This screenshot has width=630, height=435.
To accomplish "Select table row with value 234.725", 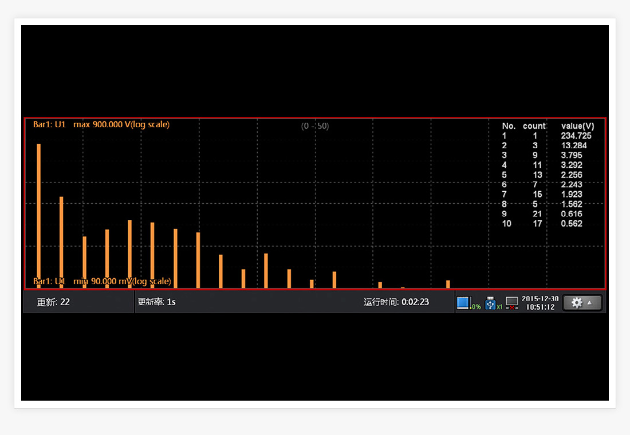I will [547, 136].
